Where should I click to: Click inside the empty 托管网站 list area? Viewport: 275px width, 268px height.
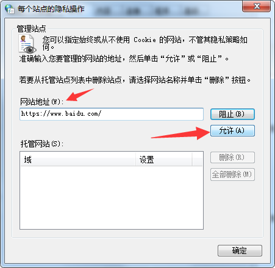click(112, 197)
